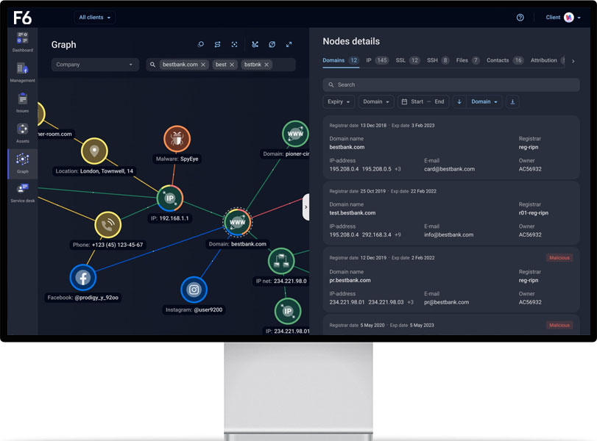Select the IP net 234.221.98.0 node
This screenshot has width=597, height=441.
coord(281,261)
